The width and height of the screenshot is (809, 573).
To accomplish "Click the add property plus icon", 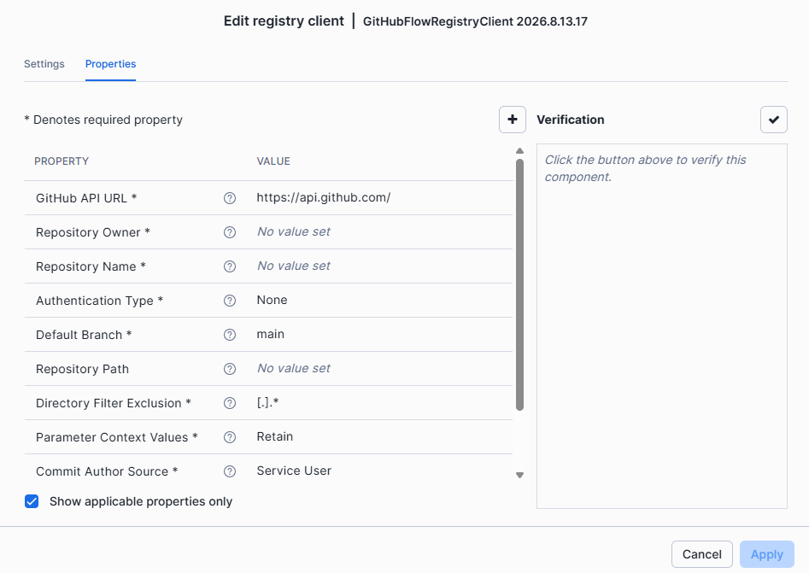I will 513,120.
